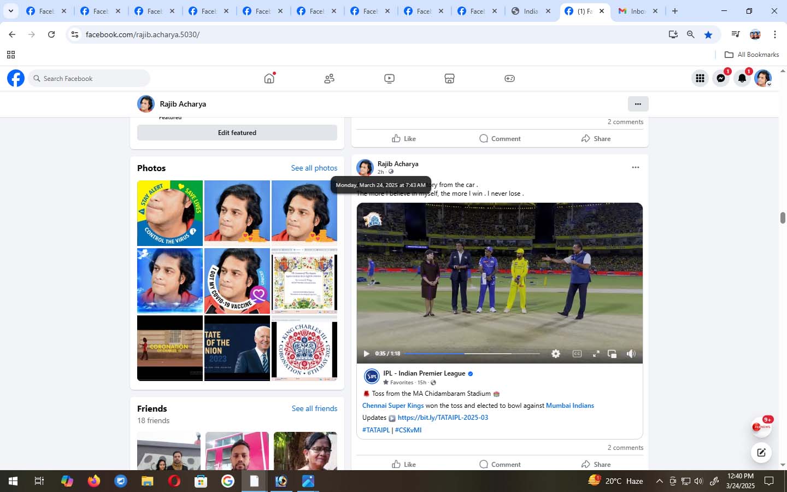Click See all photos link
The image size is (787, 492).
pos(314,168)
